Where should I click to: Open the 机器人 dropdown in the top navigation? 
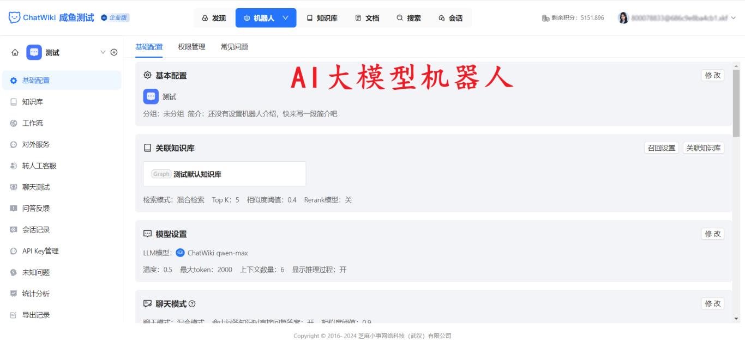(266, 17)
